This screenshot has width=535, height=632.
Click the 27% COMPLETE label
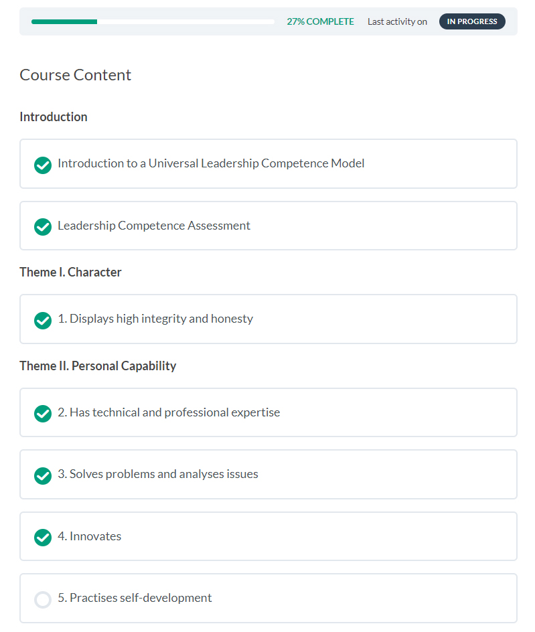click(x=320, y=21)
